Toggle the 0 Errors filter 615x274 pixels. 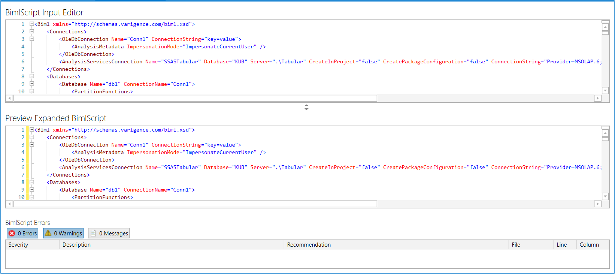(22, 233)
